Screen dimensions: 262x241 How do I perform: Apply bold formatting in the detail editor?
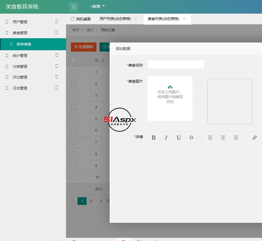[x=154, y=137]
